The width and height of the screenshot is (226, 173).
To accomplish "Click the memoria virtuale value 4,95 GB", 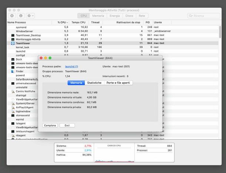I will 92,97.
